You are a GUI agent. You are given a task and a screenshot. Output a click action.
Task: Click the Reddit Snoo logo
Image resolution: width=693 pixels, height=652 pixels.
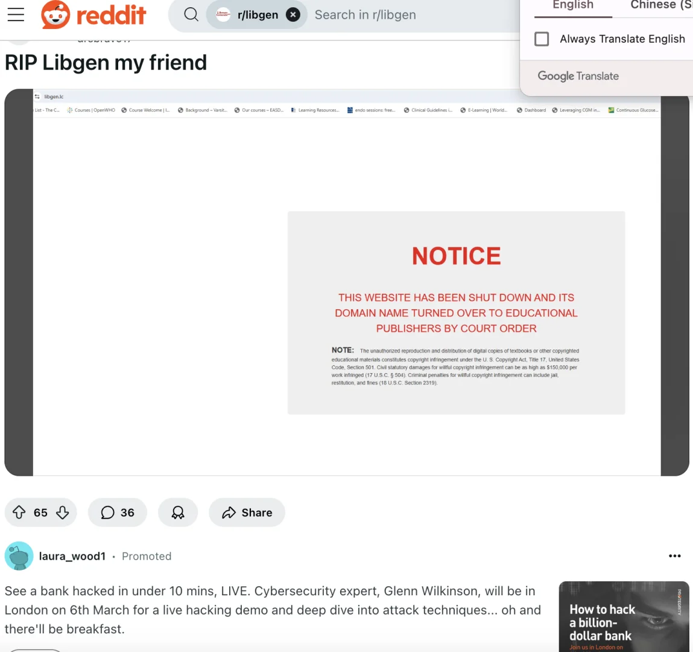click(55, 14)
